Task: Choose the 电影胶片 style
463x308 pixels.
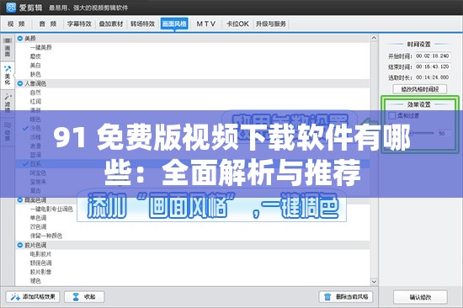Action: point(40,254)
